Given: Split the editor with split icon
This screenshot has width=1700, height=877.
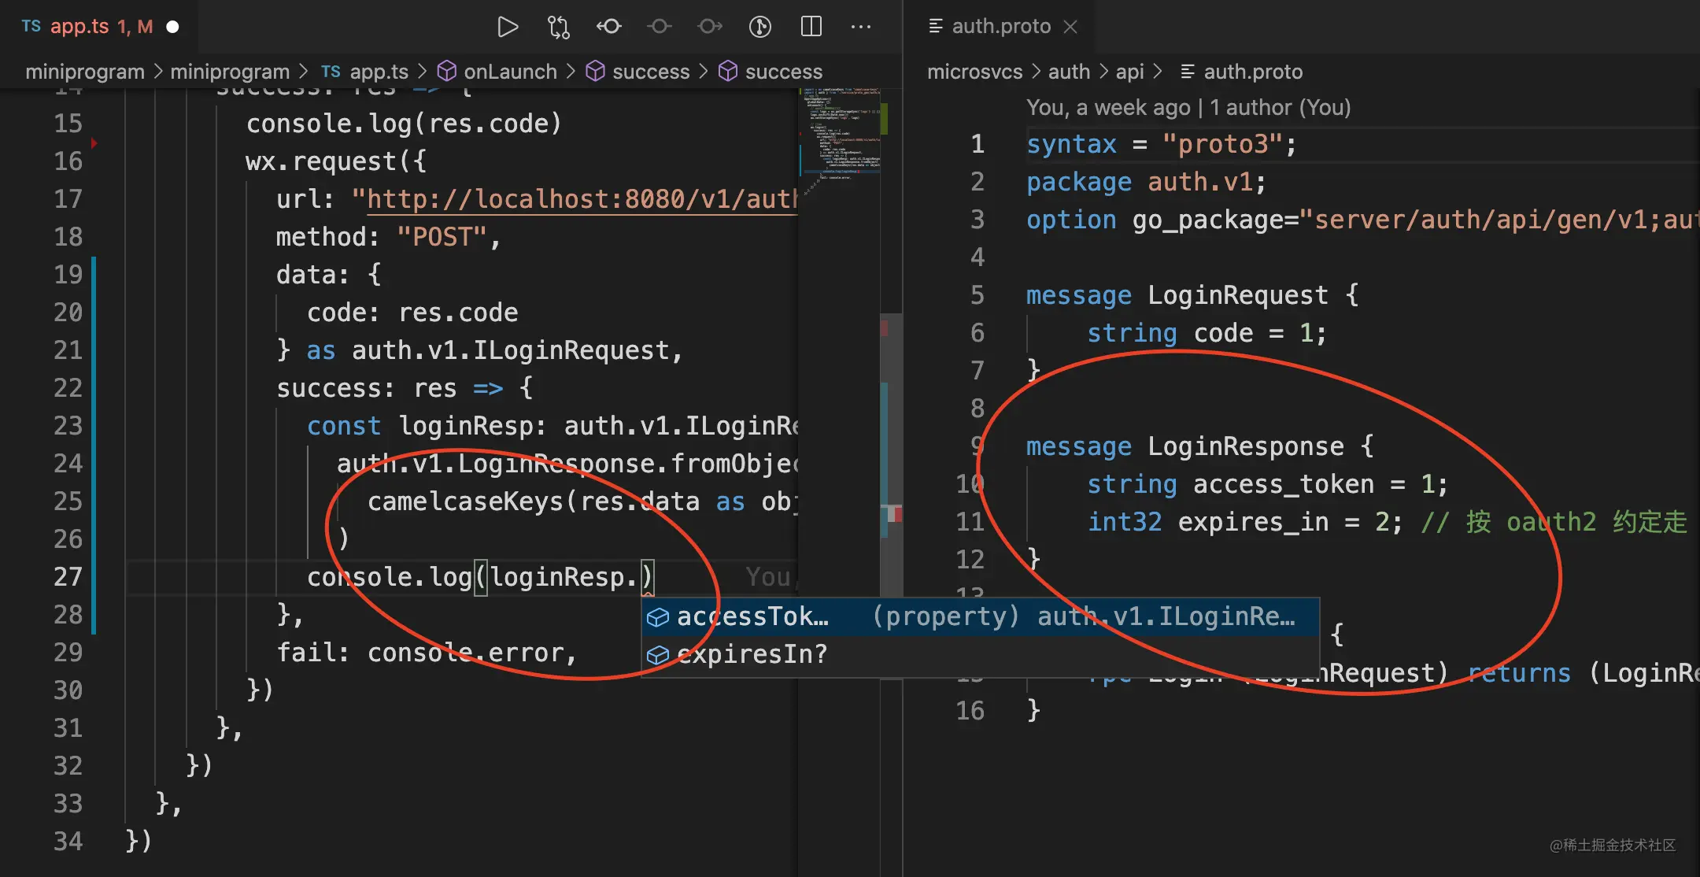Looking at the screenshot, I should pos(811,27).
